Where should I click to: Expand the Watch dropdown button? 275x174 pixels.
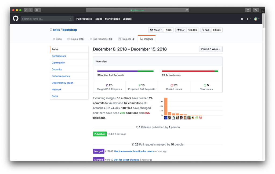click(x=156, y=30)
